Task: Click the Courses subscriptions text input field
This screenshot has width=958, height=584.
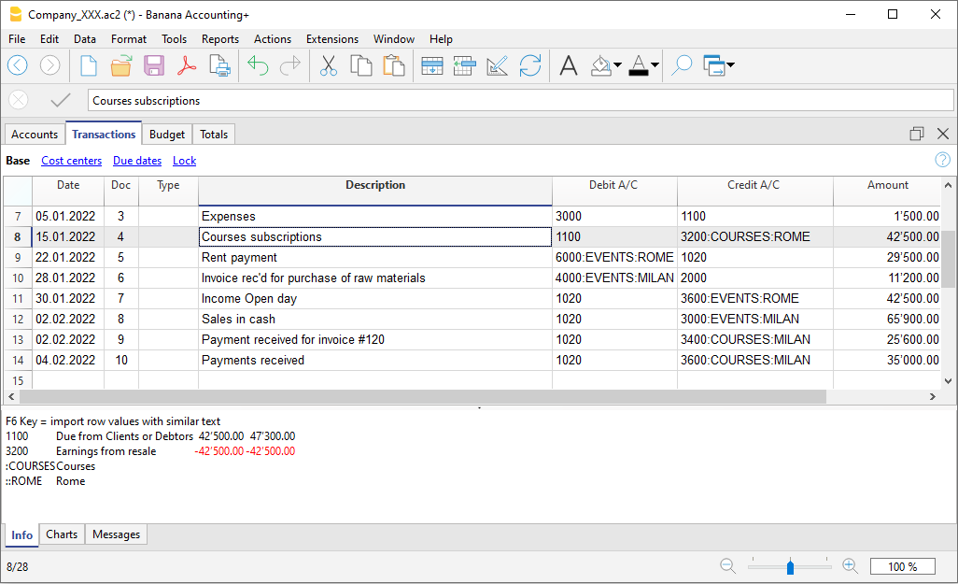Action: [x=520, y=101]
